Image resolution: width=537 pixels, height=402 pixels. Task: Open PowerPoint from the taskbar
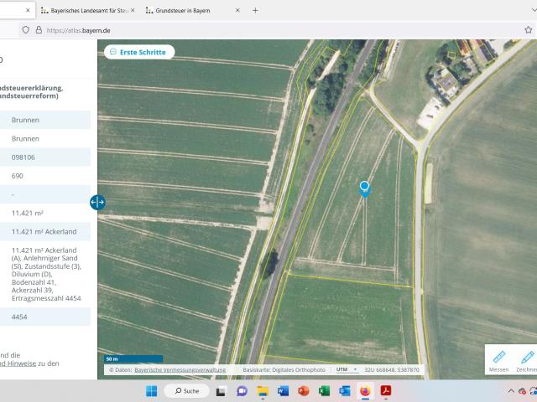tap(304, 391)
